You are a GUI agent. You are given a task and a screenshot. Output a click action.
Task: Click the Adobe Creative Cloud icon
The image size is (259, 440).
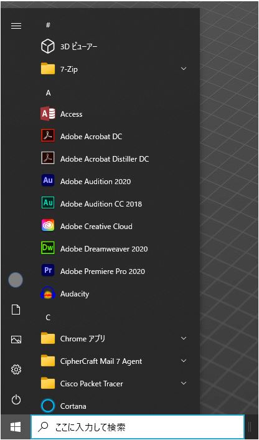[47, 226]
